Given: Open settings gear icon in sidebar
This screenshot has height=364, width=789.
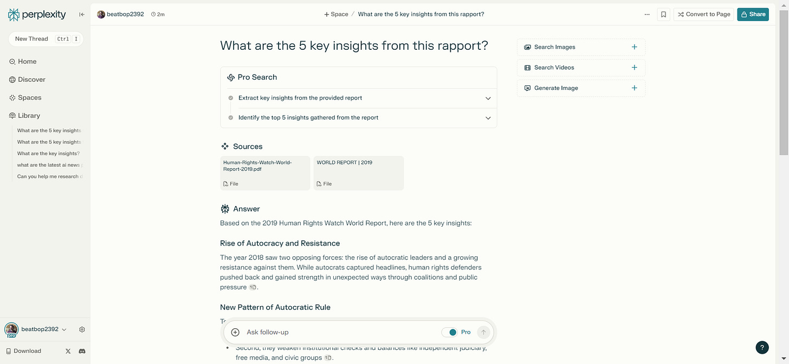Looking at the screenshot, I should (x=82, y=329).
